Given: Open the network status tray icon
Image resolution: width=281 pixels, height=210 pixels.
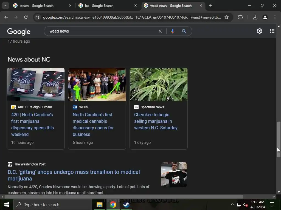Looking at the screenshot, I should 239,205.
